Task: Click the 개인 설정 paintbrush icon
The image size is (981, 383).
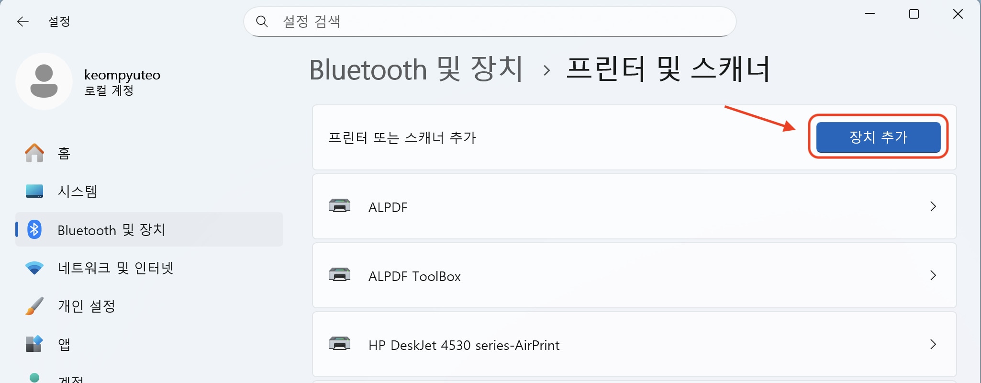Action: click(34, 306)
